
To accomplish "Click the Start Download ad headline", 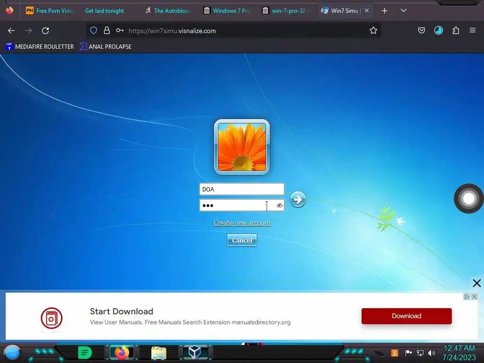I will tap(121, 311).
